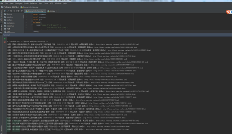
Task: Close the terminal session with red X
Action: pos(5,42)
